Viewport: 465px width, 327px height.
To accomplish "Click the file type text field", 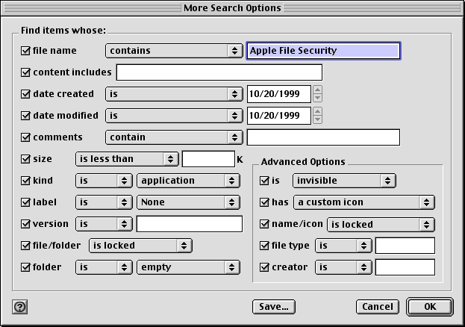I will 405,246.
